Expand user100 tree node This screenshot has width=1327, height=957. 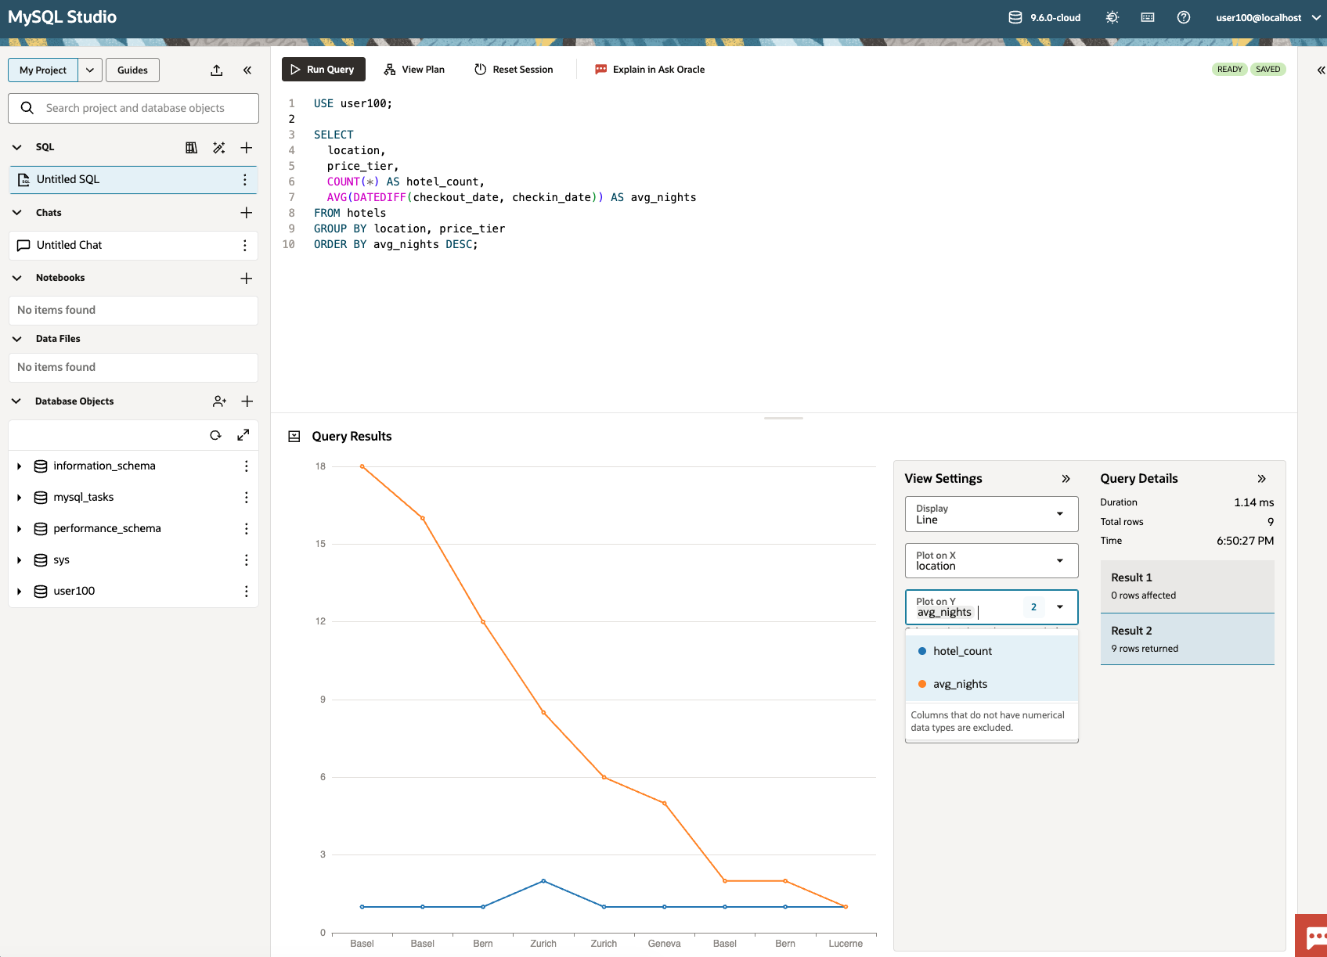[x=19, y=592]
